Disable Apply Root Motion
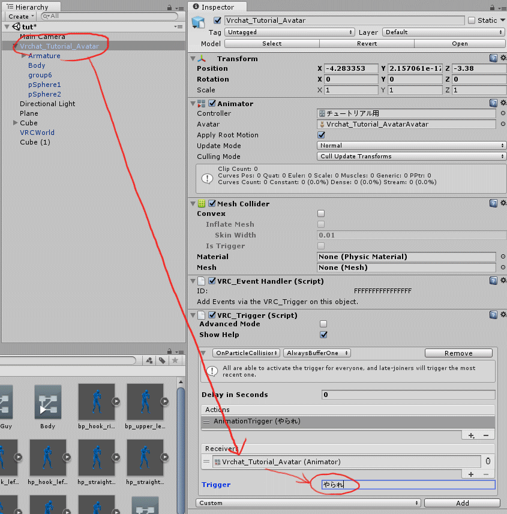This screenshot has height=514, width=507. click(x=322, y=135)
